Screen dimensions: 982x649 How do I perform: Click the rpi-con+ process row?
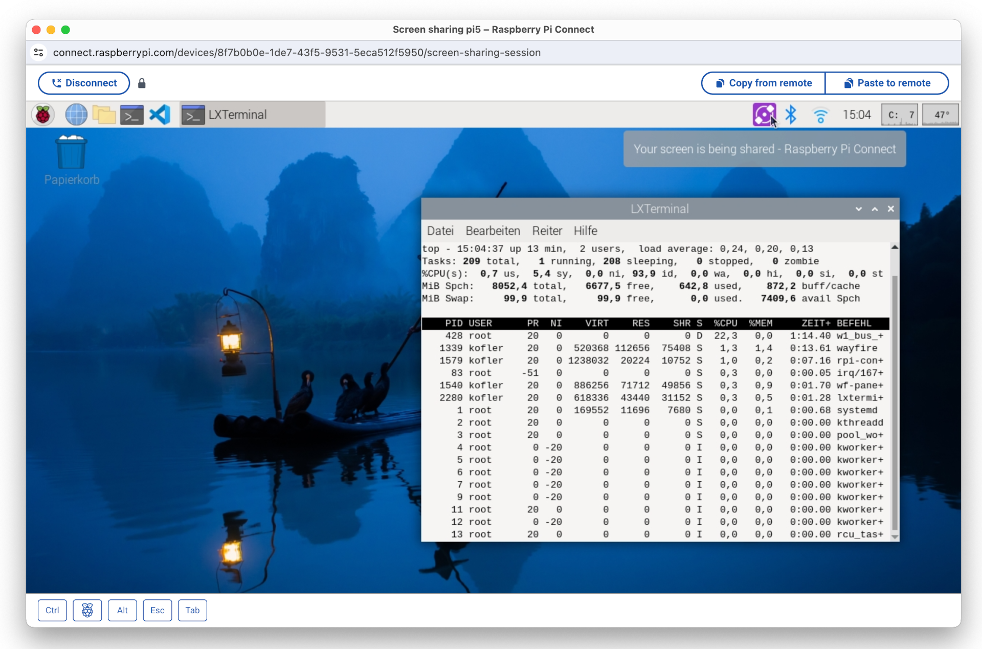(x=655, y=360)
